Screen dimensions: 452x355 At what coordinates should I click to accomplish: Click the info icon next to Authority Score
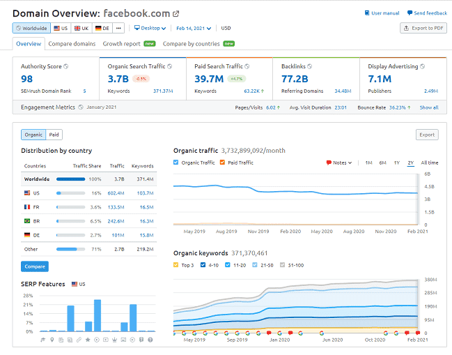point(66,66)
